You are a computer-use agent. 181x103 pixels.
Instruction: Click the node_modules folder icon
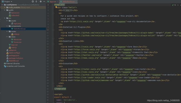pyautogui.click(x=7, y=8)
